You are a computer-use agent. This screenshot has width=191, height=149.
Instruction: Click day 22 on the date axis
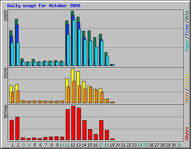click(x=129, y=145)
